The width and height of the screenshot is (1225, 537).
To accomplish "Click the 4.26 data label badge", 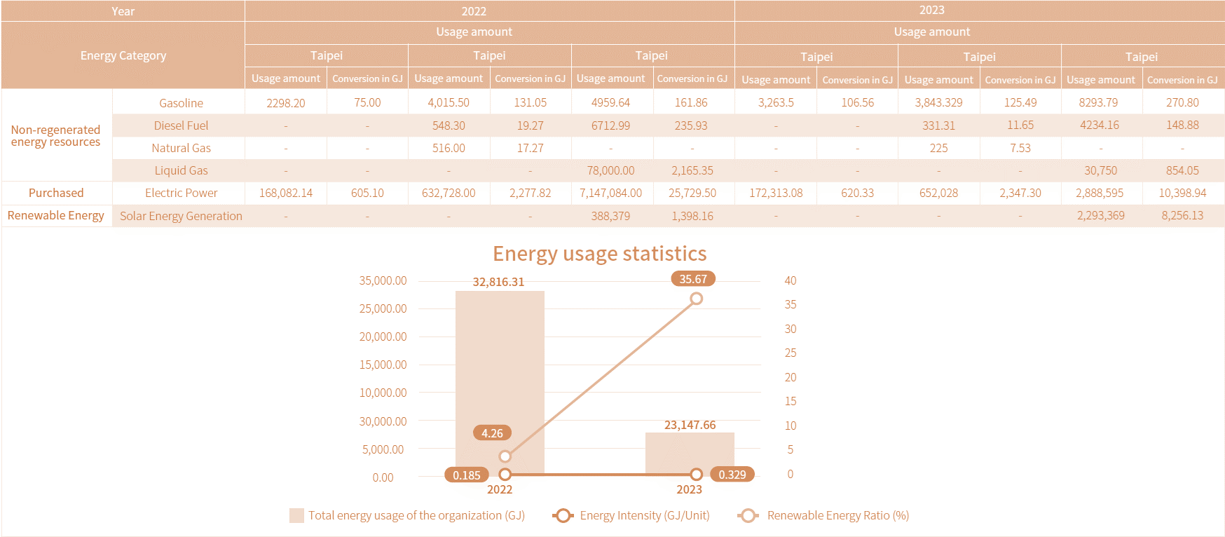I will tap(492, 433).
